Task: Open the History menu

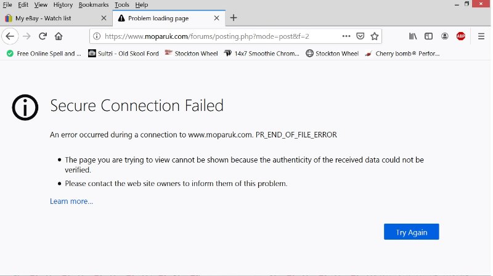Action: coord(63,5)
